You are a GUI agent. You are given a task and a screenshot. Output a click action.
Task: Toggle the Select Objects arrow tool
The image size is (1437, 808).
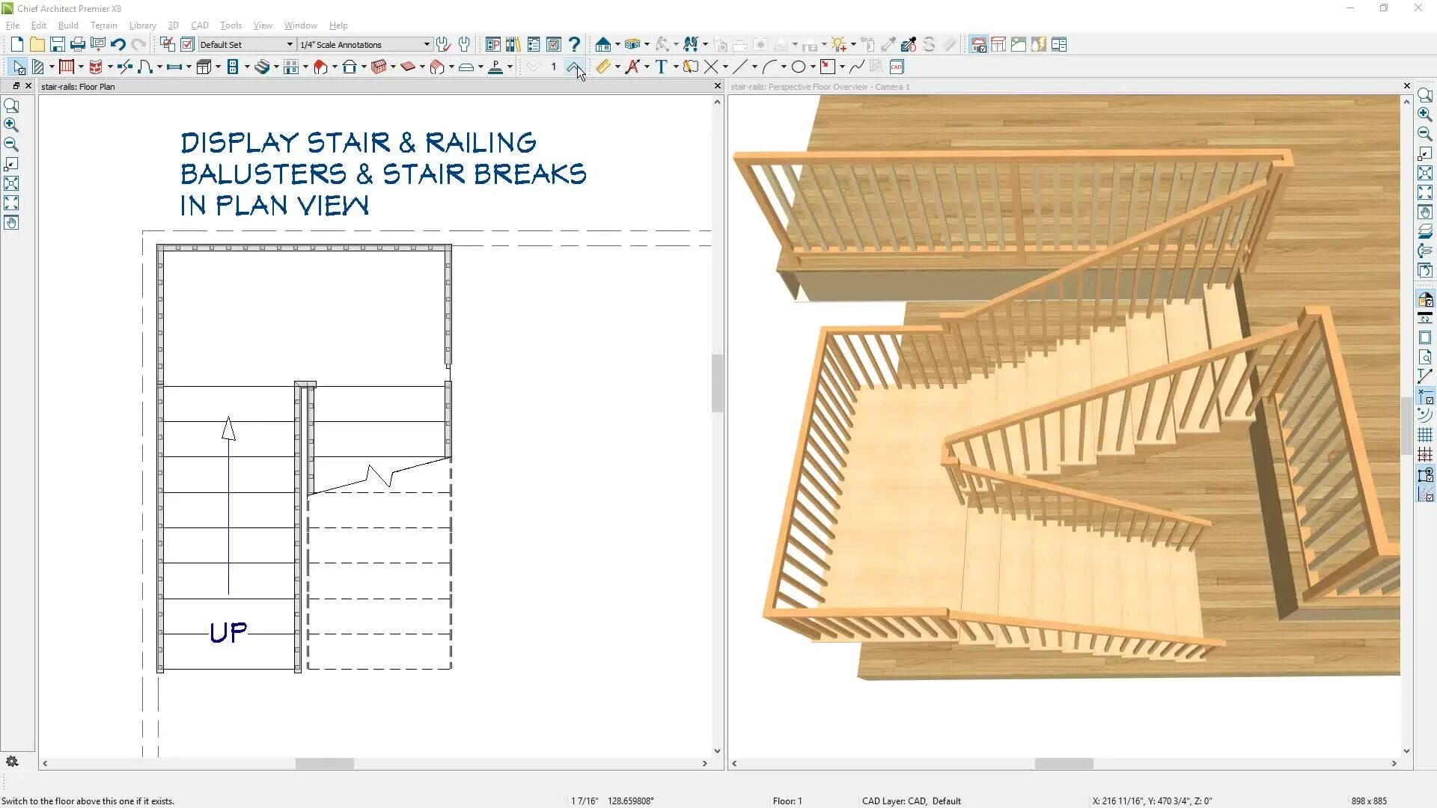pos(18,67)
